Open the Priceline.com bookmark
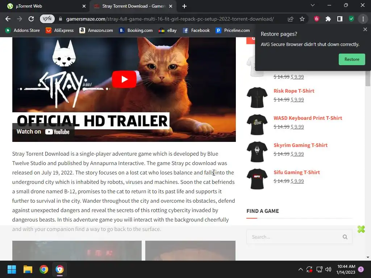The height and width of the screenshot is (278, 371). pos(233,30)
